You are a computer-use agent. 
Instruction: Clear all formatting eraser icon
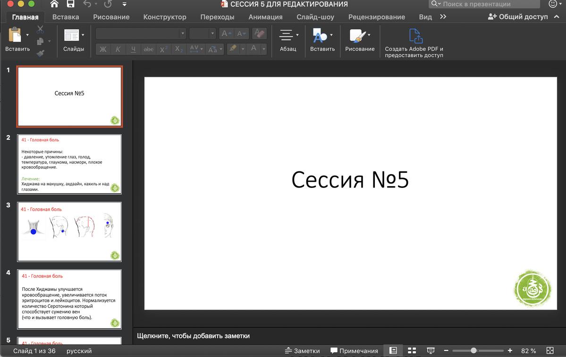[x=259, y=33]
